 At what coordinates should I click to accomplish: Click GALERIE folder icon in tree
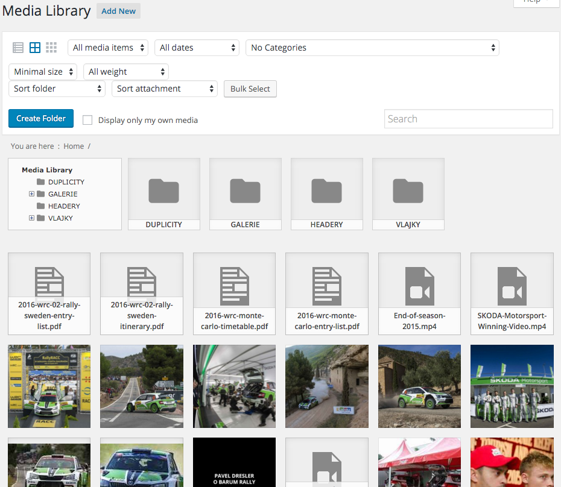click(x=41, y=194)
